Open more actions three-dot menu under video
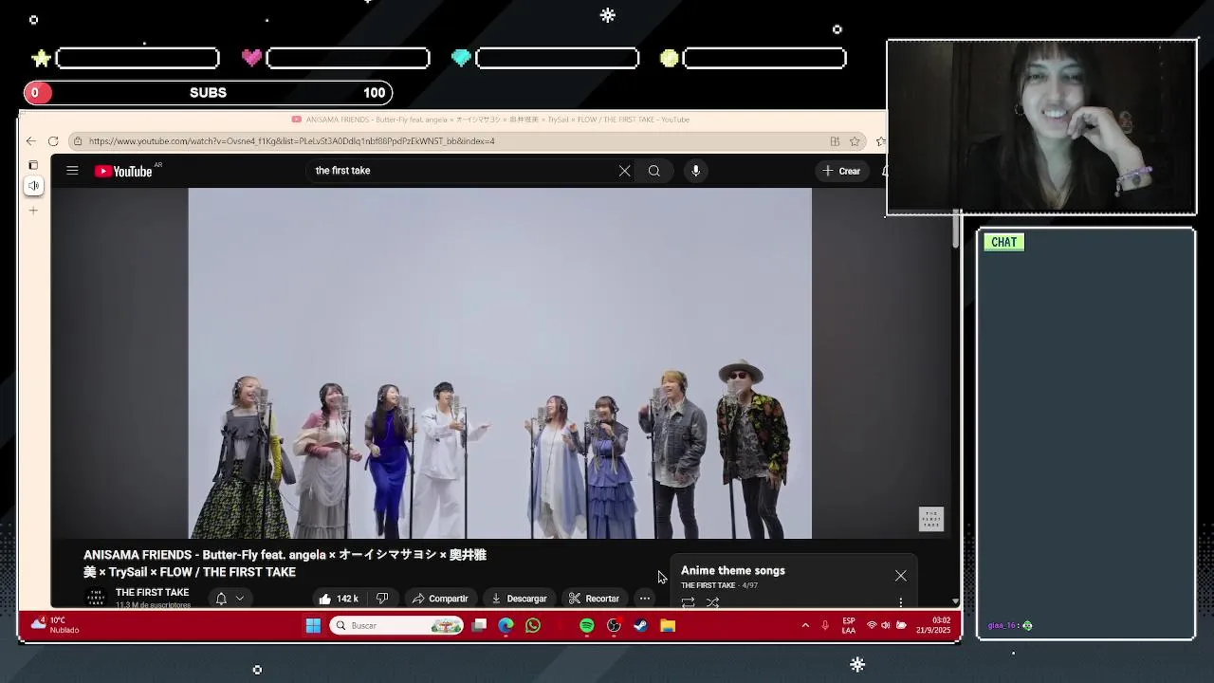The width and height of the screenshot is (1214, 683). pyautogui.click(x=645, y=599)
